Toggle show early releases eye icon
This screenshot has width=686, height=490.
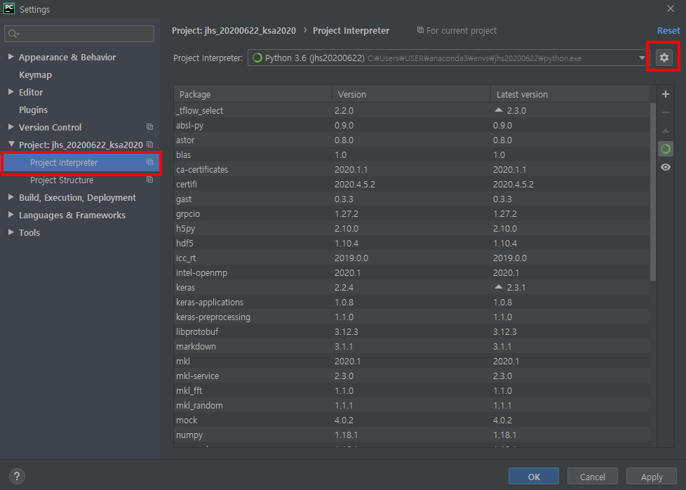pyautogui.click(x=666, y=167)
